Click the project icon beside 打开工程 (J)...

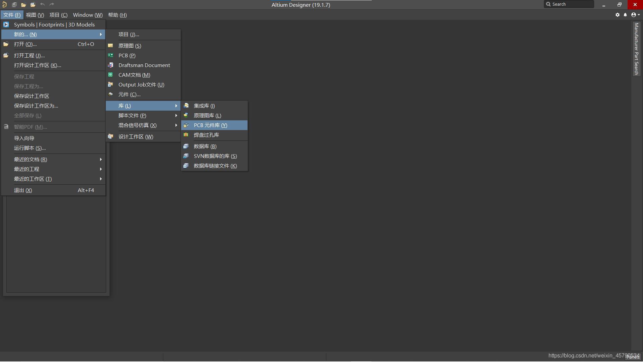(x=6, y=55)
